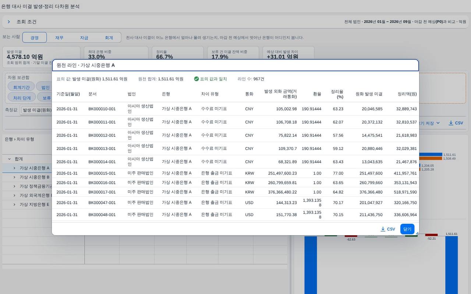Select document BK000017-001 cell
The width and height of the screenshot is (471, 294).
(x=102, y=192)
